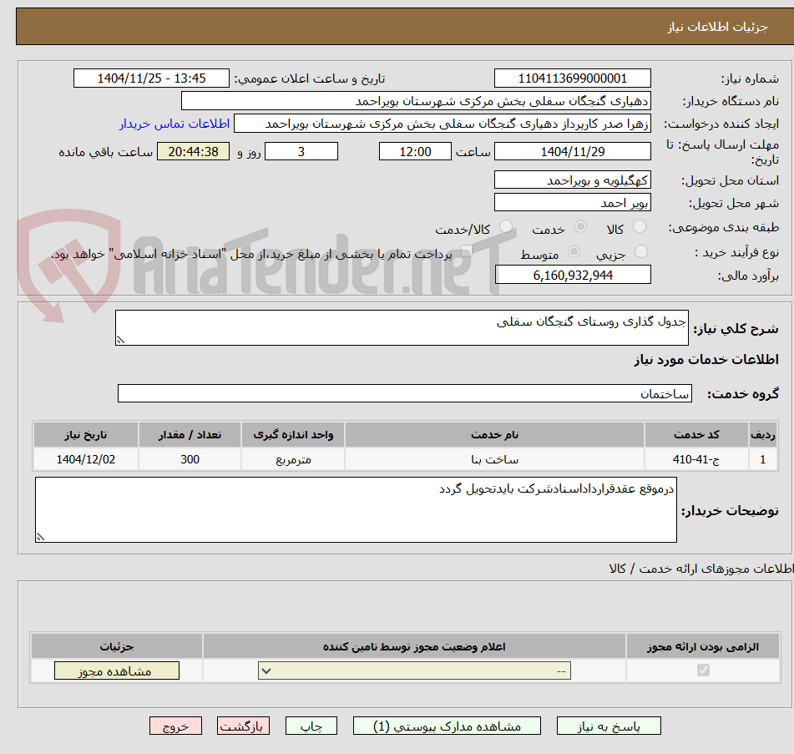This screenshot has height=754, width=794.
Task: Click the service group field ساختمان
Action: click(x=405, y=393)
